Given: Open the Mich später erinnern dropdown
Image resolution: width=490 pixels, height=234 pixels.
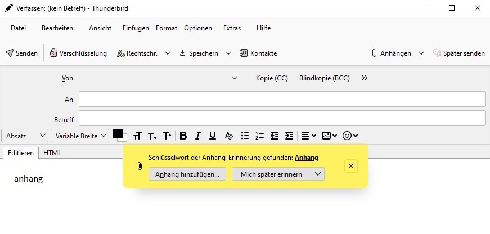Looking at the screenshot, I should pyautogui.click(x=278, y=174).
